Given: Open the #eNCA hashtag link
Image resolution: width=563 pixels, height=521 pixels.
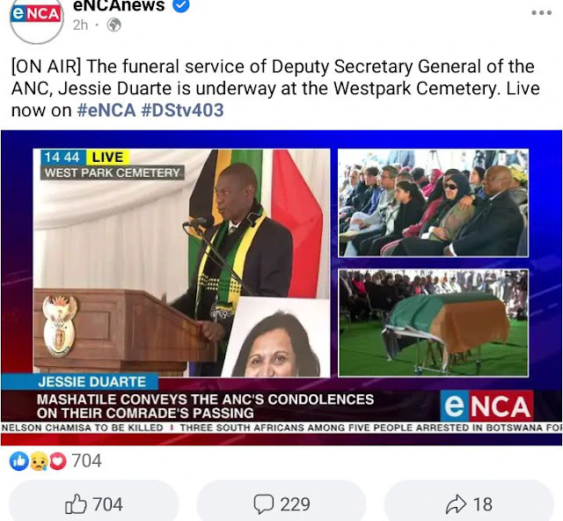Looking at the screenshot, I should [106, 110].
